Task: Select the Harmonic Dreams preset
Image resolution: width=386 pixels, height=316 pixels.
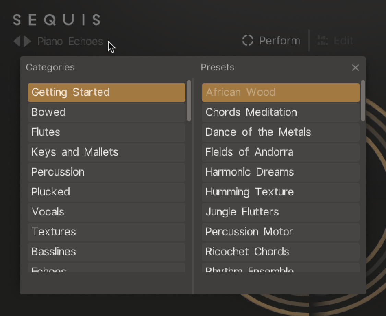Action: pyautogui.click(x=280, y=172)
